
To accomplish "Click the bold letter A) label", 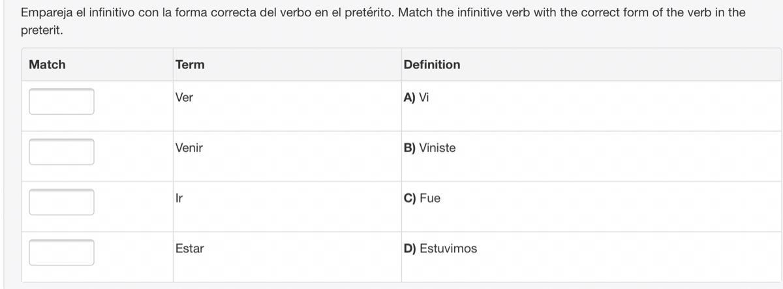I will [x=410, y=97].
